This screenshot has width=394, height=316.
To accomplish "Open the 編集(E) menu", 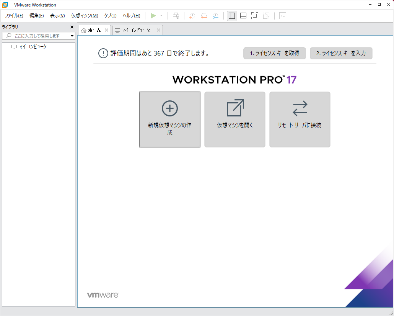I will pyautogui.click(x=37, y=16).
